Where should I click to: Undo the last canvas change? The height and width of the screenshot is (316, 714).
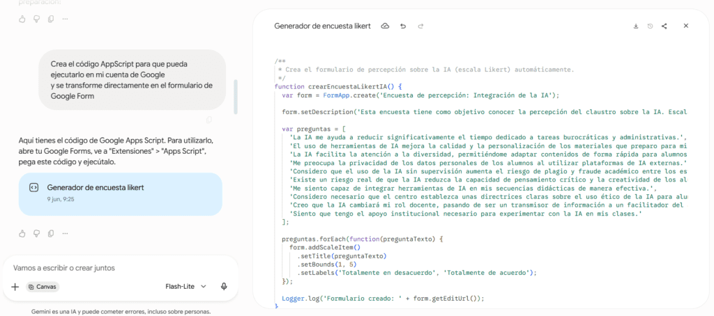click(403, 26)
